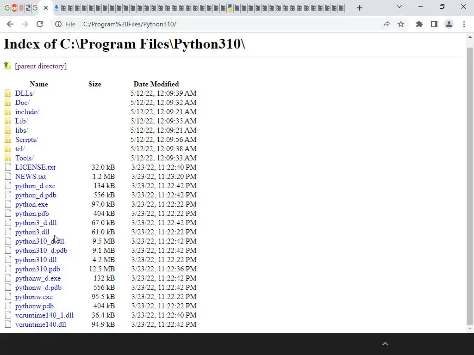
Task: Expand the bottom bar chevron
Action: pos(385,344)
